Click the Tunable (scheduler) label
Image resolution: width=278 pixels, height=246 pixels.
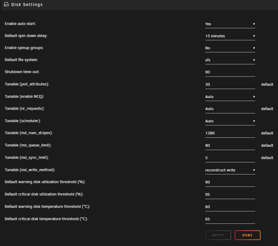point(23,121)
